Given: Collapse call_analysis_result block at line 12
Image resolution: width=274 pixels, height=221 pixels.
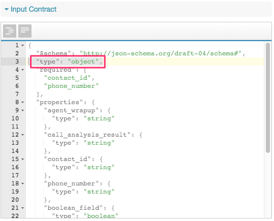Looking at the screenshot, I should coord(23,135).
